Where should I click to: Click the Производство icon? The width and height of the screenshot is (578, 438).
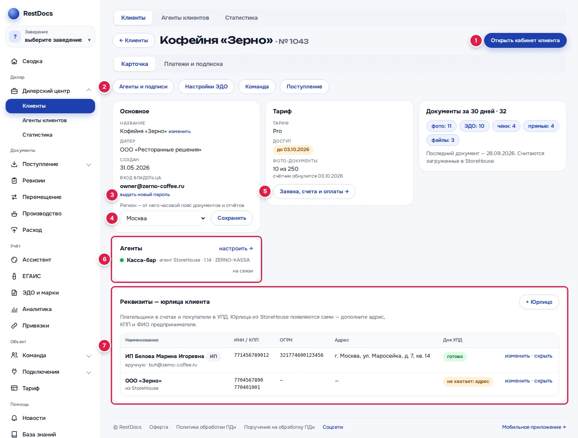pyautogui.click(x=14, y=214)
